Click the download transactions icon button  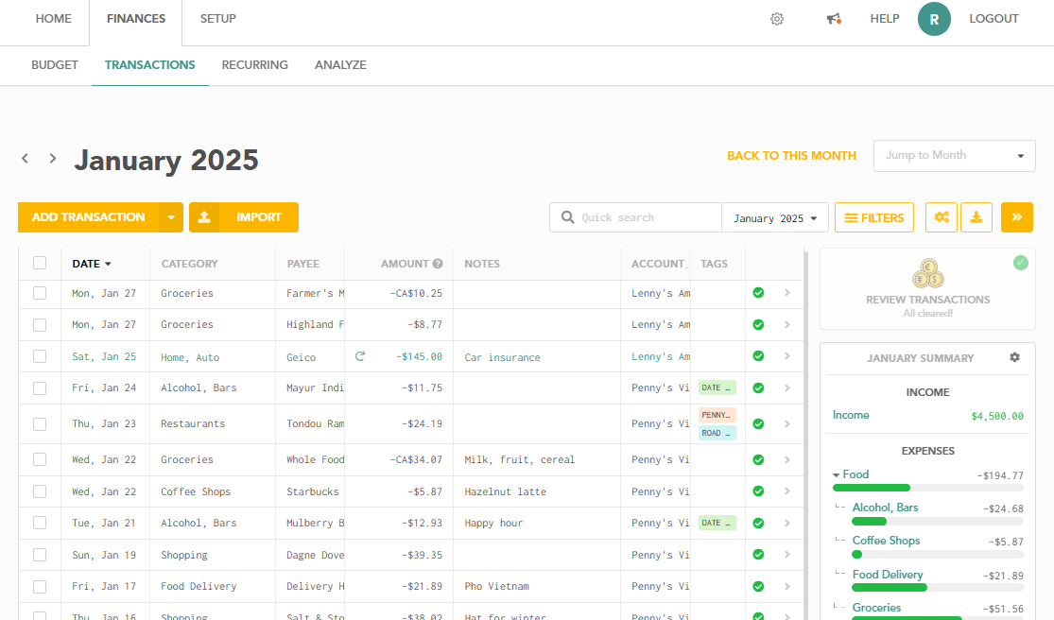[976, 217]
